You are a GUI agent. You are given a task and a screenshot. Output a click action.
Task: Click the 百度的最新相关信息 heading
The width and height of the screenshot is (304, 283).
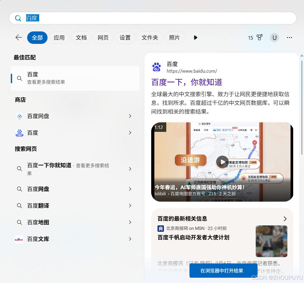[182, 219]
